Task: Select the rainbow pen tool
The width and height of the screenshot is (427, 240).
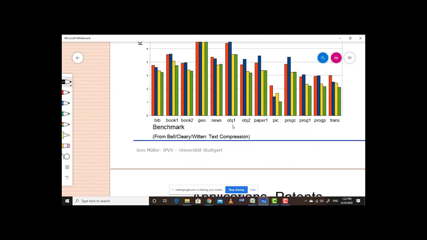Action: (x=66, y=124)
